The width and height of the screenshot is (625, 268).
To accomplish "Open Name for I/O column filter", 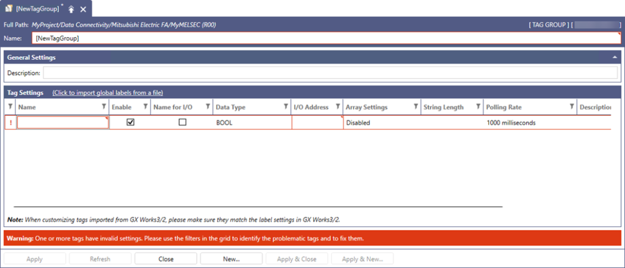I will tap(208, 107).
